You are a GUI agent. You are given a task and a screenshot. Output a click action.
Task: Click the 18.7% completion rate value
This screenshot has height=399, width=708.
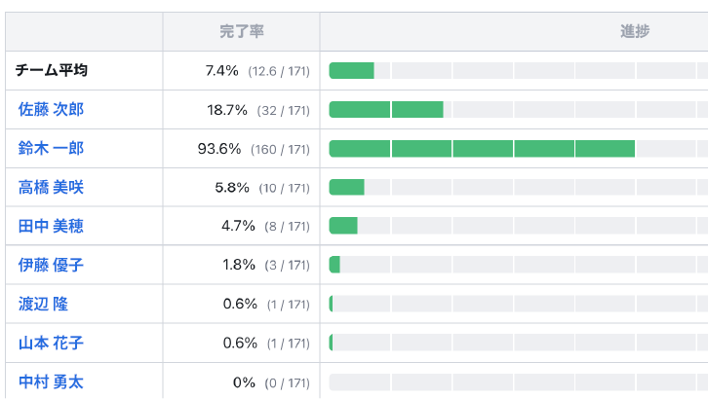click(x=227, y=110)
